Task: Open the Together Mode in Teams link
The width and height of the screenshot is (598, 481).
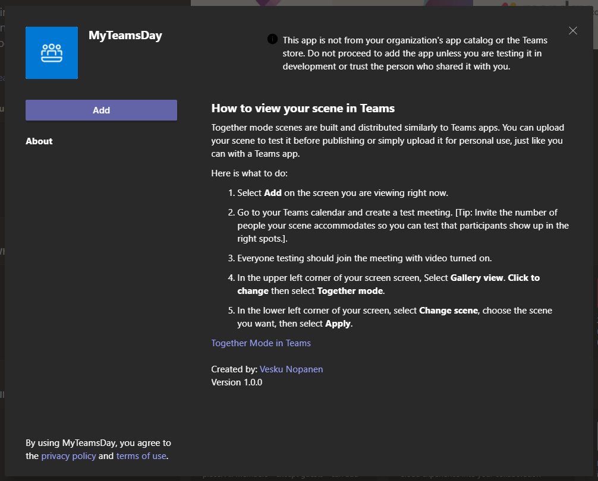Action: (261, 343)
